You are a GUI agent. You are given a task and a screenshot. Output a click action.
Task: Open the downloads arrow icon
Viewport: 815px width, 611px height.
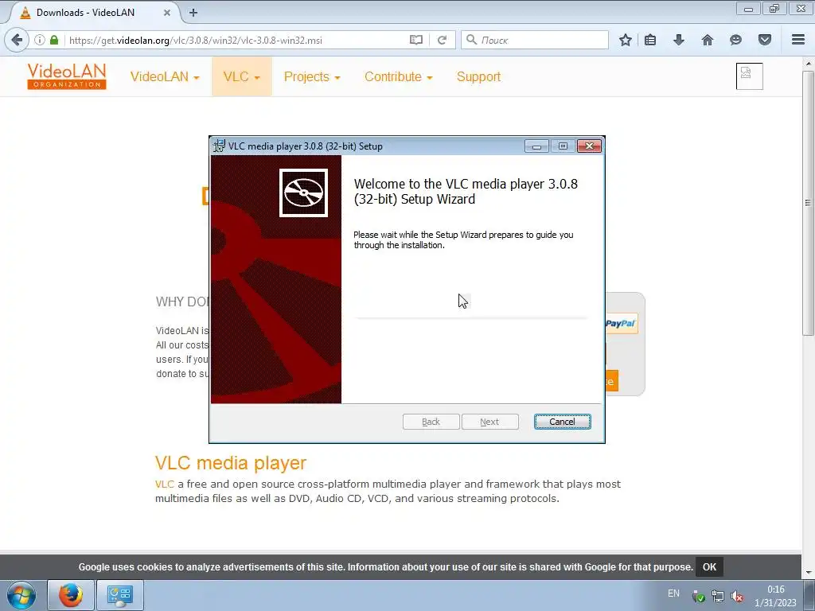click(x=679, y=40)
